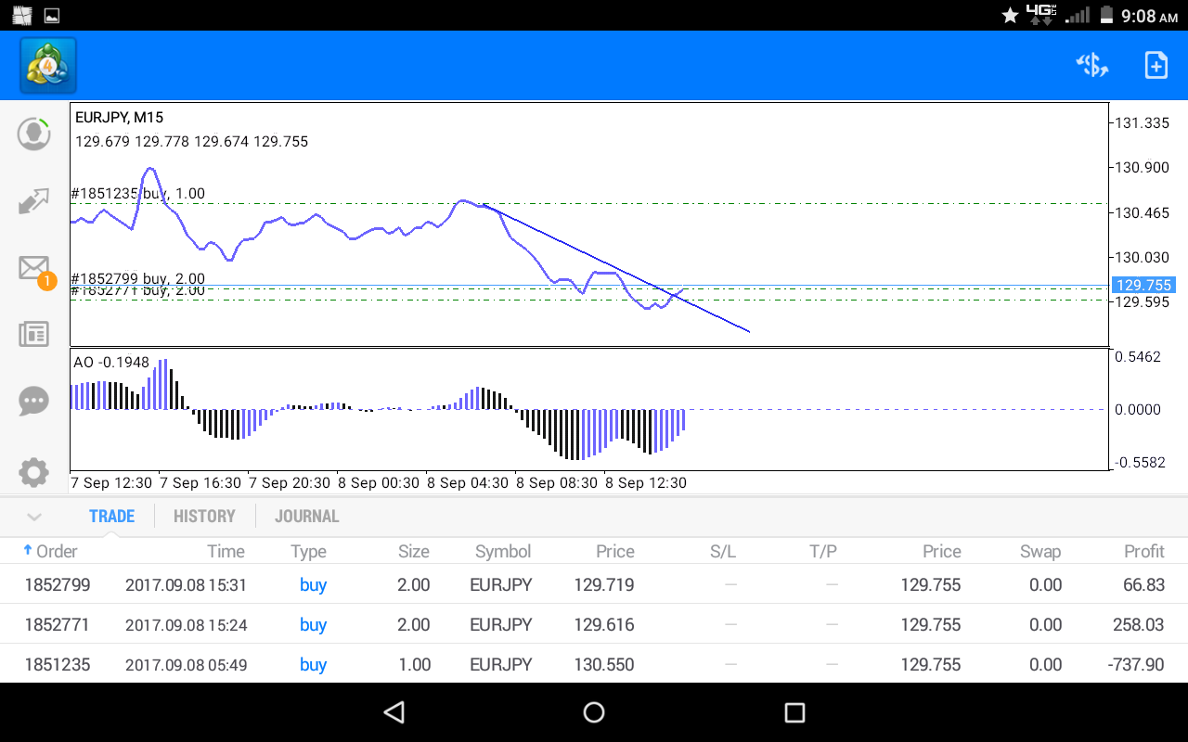
Task: Click the time 2017.09.08 15:24
Action: (x=187, y=625)
